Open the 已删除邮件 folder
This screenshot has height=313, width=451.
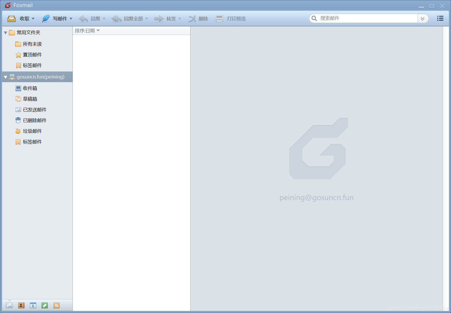coord(35,121)
